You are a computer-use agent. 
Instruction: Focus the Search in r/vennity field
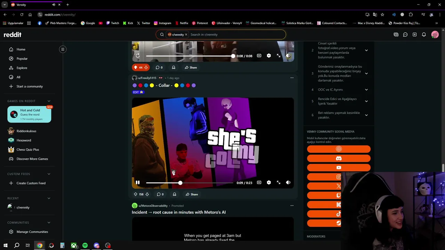(236, 34)
